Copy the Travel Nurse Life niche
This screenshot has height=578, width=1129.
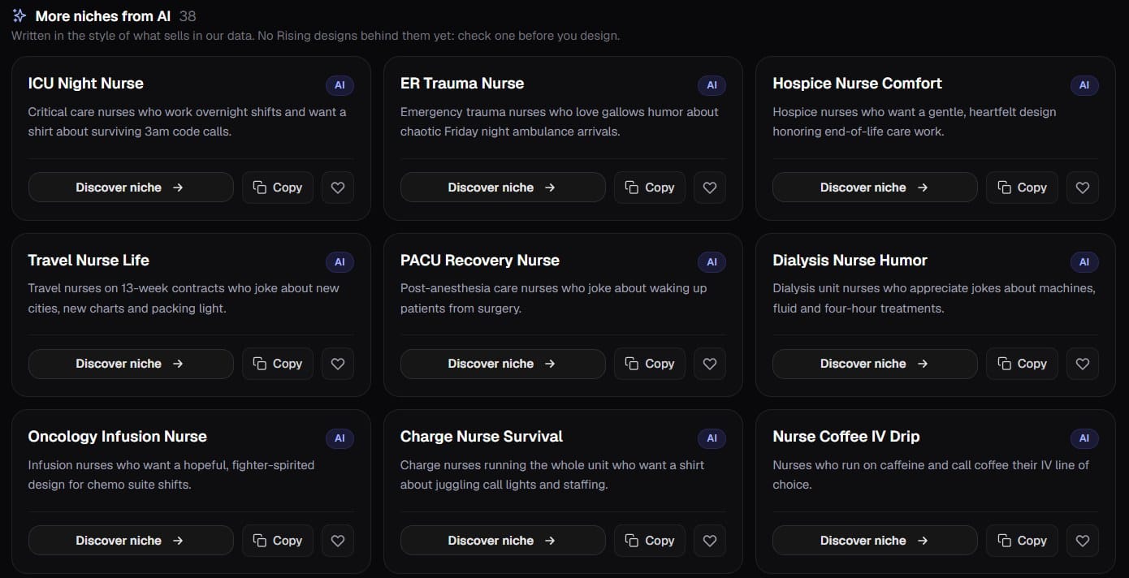(278, 364)
